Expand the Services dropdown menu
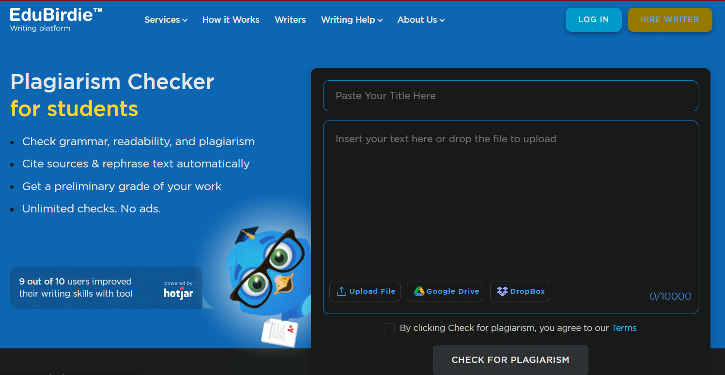The width and height of the screenshot is (725, 375). 166,20
